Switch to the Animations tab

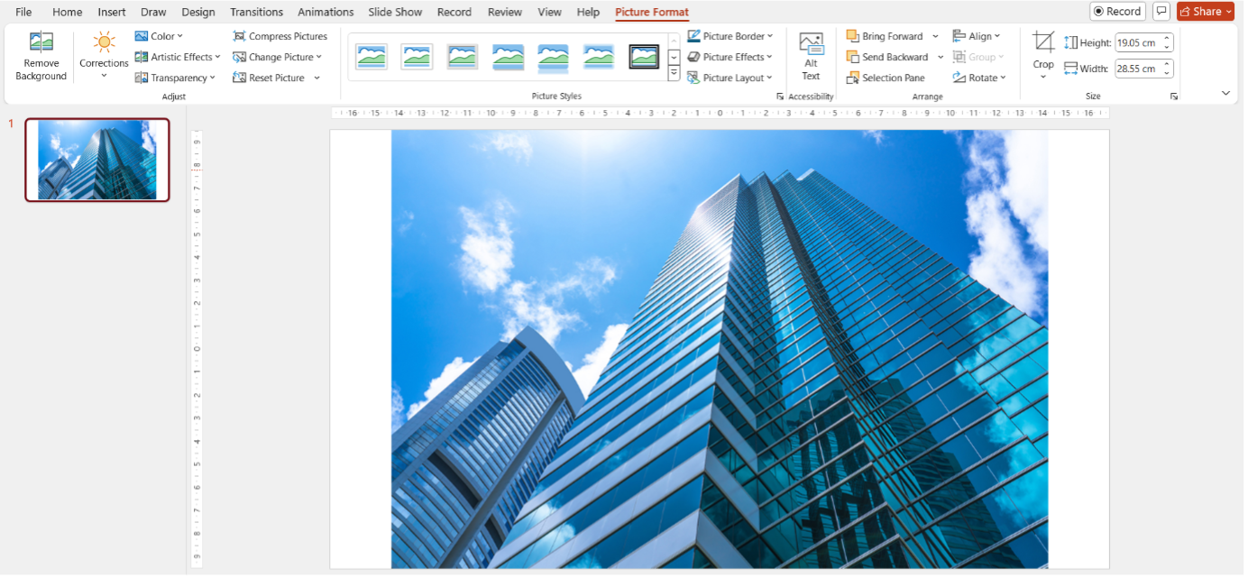326,12
